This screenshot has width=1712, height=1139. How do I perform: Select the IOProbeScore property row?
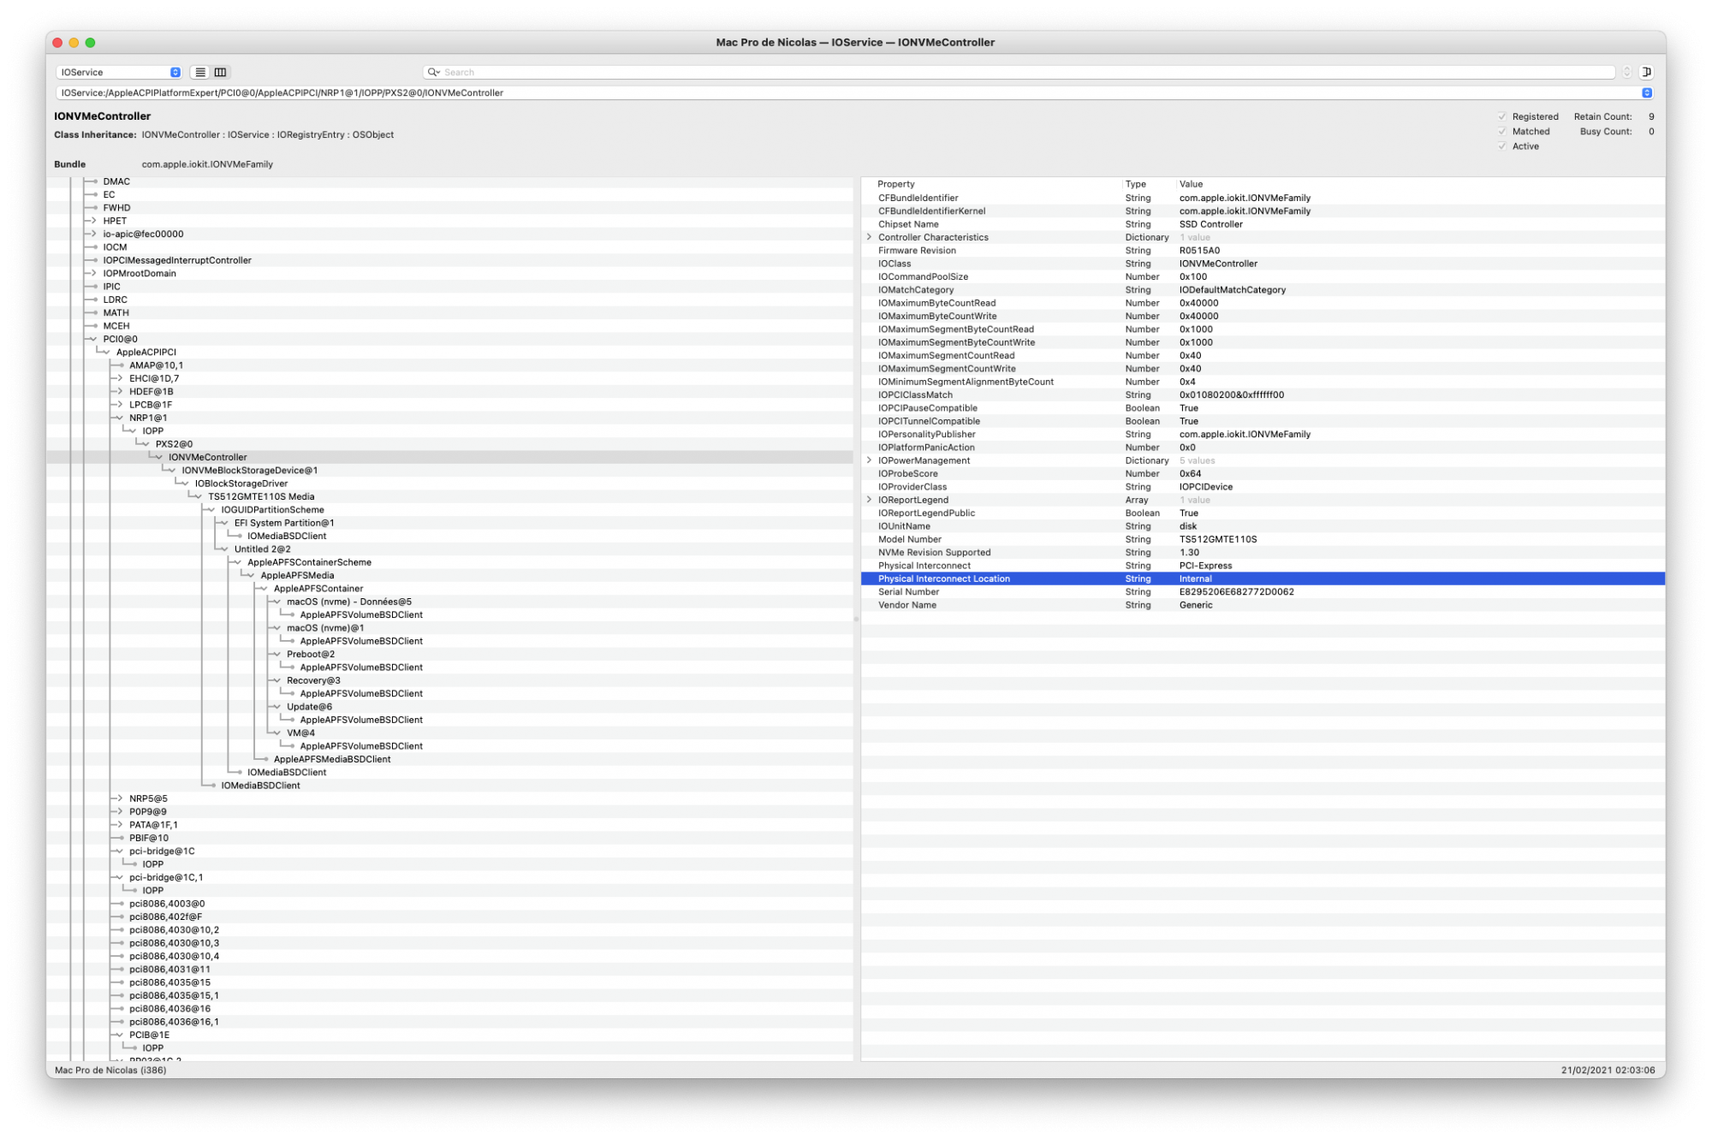(1263, 474)
